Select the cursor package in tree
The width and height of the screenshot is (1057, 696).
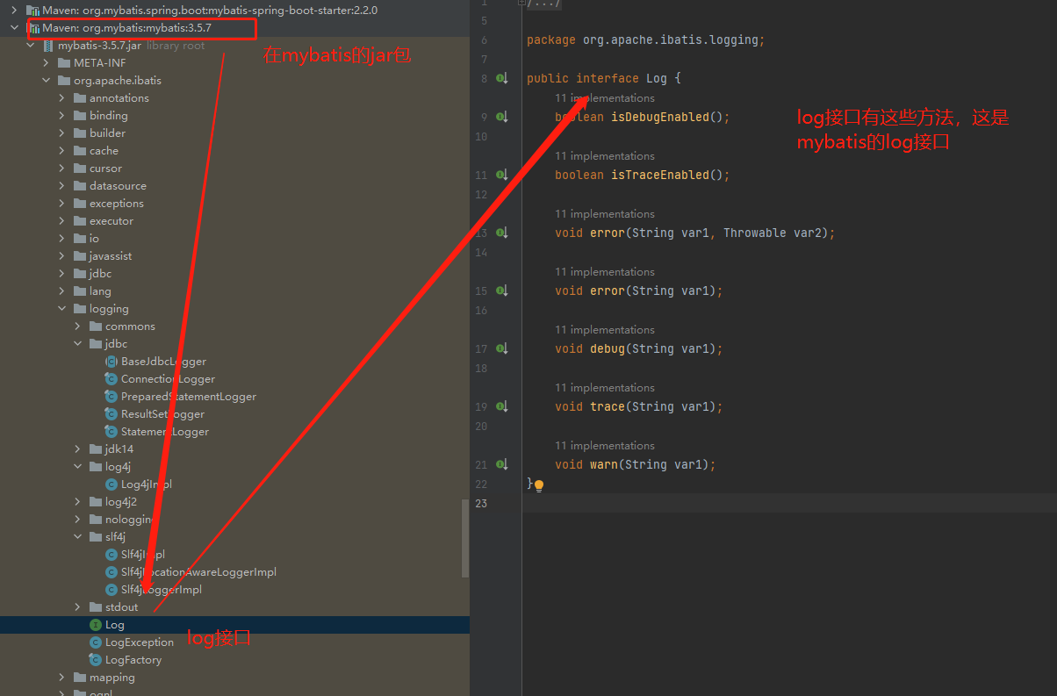tap(105, 169)
